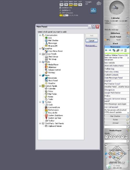
Task: Collapse the News category
Action: [x=40, y=75]
